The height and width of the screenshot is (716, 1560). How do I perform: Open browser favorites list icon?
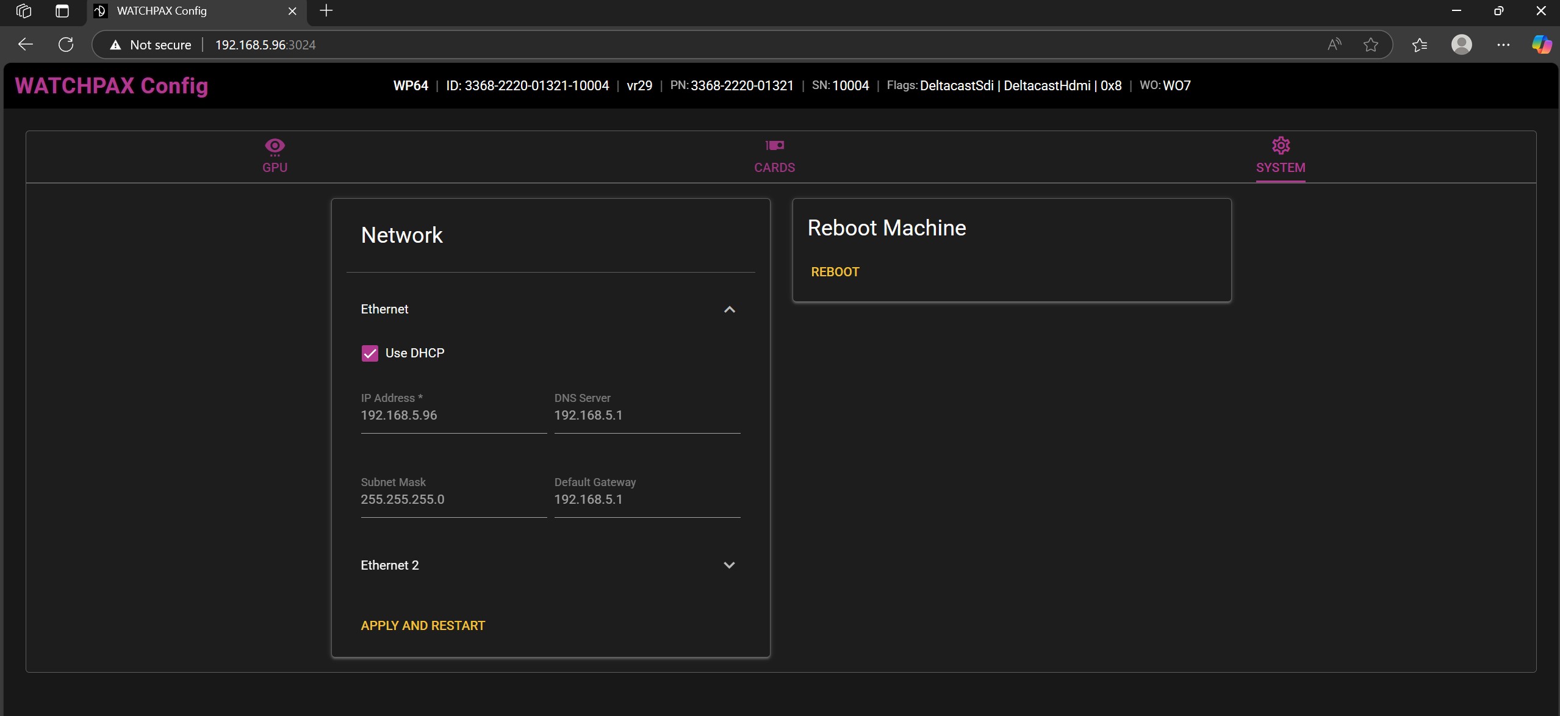(x=1420, y=44)
